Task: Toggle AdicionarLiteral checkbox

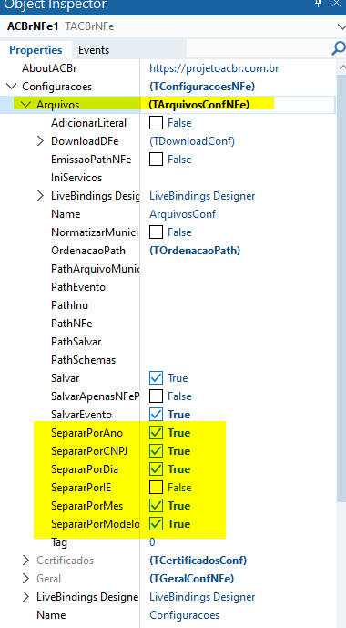Action: coord(156,123)
